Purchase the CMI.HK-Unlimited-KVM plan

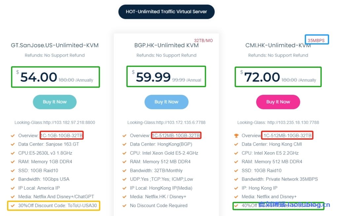coord(278,102)
